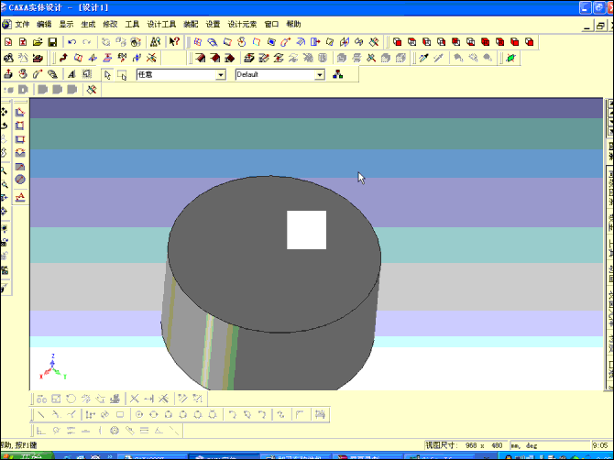Open the 装配 menu
The height and width of the screenshot is (460, 614).
tap(191, 24)
